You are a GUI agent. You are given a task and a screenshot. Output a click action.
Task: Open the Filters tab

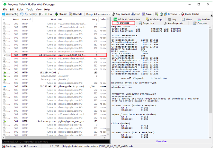[x=187, y=19]
